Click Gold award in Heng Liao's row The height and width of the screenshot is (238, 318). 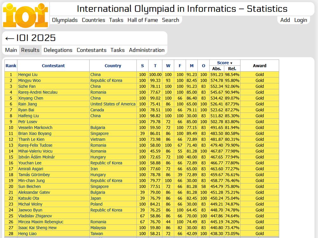pyautogui.click(x=259, y=234)
